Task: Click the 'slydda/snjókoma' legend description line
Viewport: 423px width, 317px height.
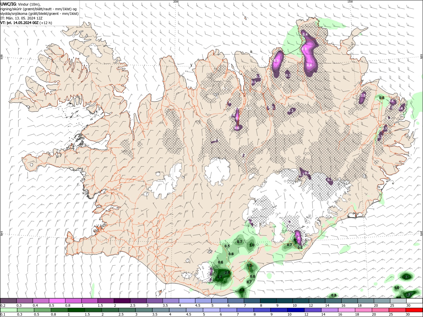Action: (39, 14)
